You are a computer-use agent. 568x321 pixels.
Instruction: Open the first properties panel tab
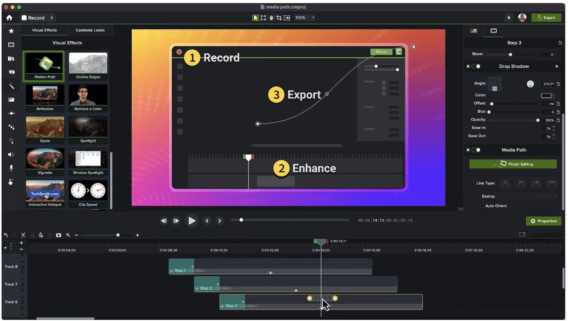click(474, 31)
